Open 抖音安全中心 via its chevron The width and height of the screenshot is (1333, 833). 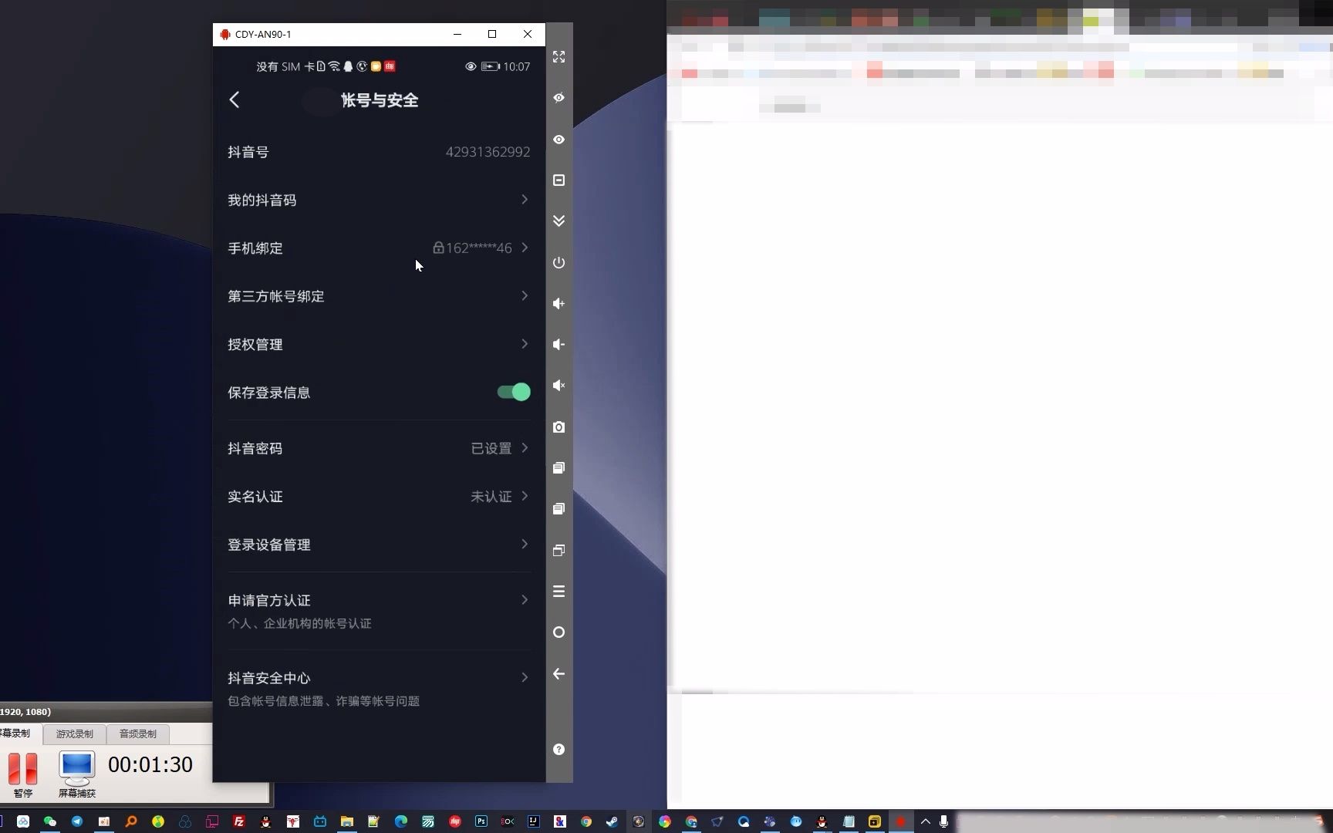tap(525, 678)
